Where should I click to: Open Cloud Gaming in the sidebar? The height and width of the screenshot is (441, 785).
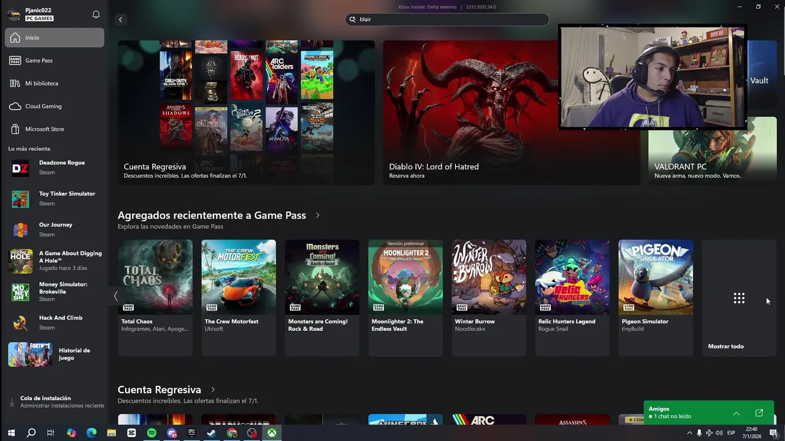tap(55, 106)
